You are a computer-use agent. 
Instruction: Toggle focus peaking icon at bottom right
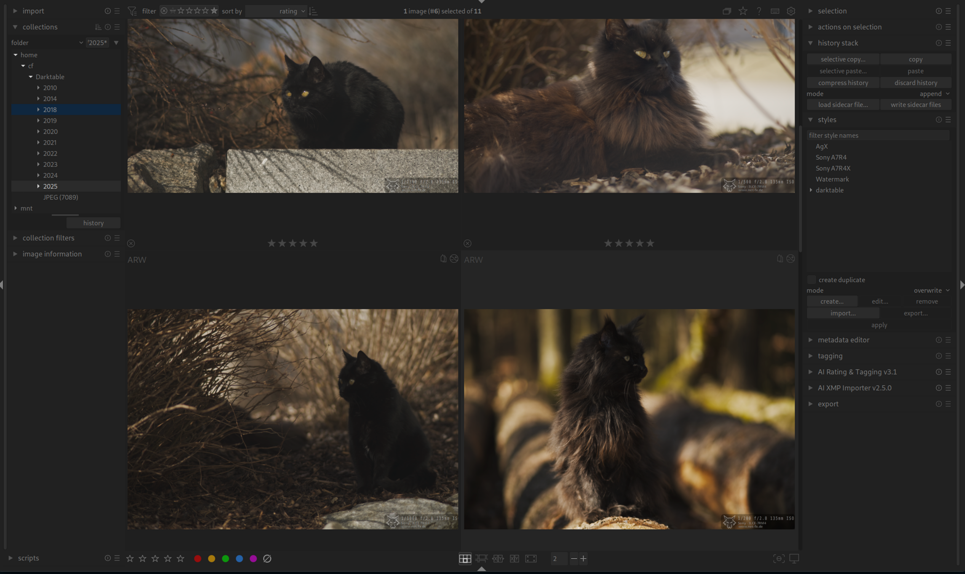point(778,558)
